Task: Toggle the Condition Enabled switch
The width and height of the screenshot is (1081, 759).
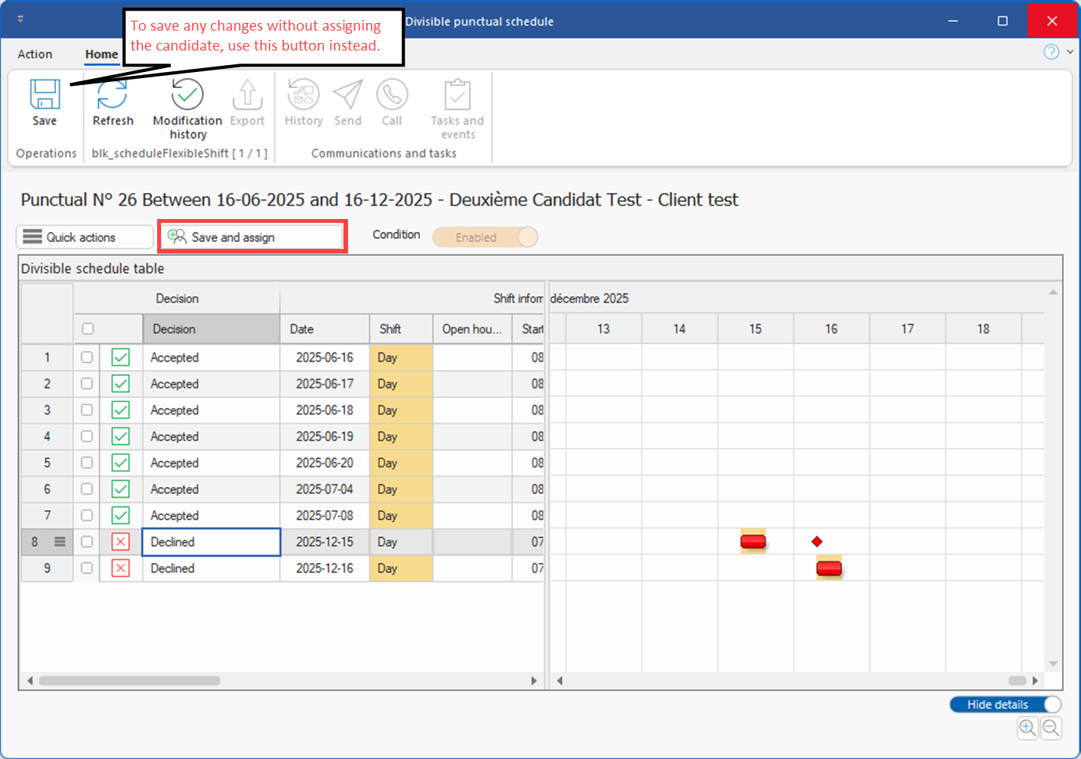Action: pyautogui.click(x=485, y=237)
